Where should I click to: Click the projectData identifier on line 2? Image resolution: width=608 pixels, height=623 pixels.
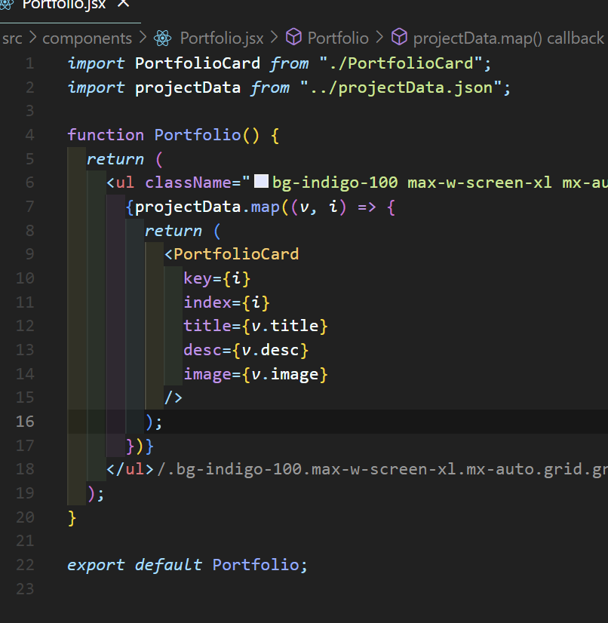click(x=188, y=87)
